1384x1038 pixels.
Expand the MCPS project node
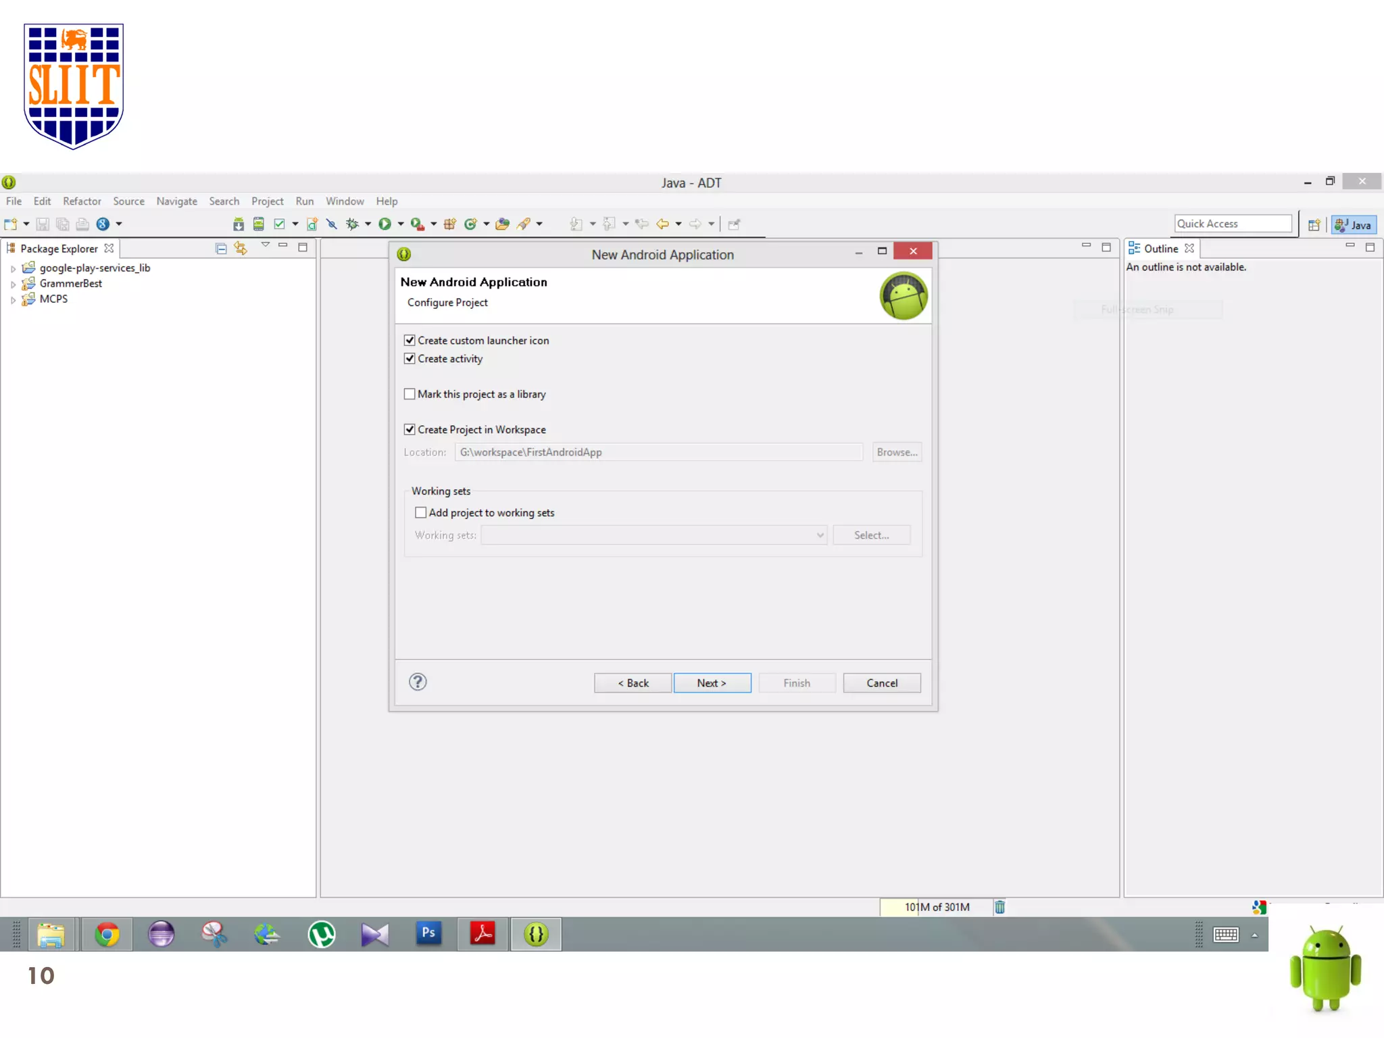(x=13, y=299)
